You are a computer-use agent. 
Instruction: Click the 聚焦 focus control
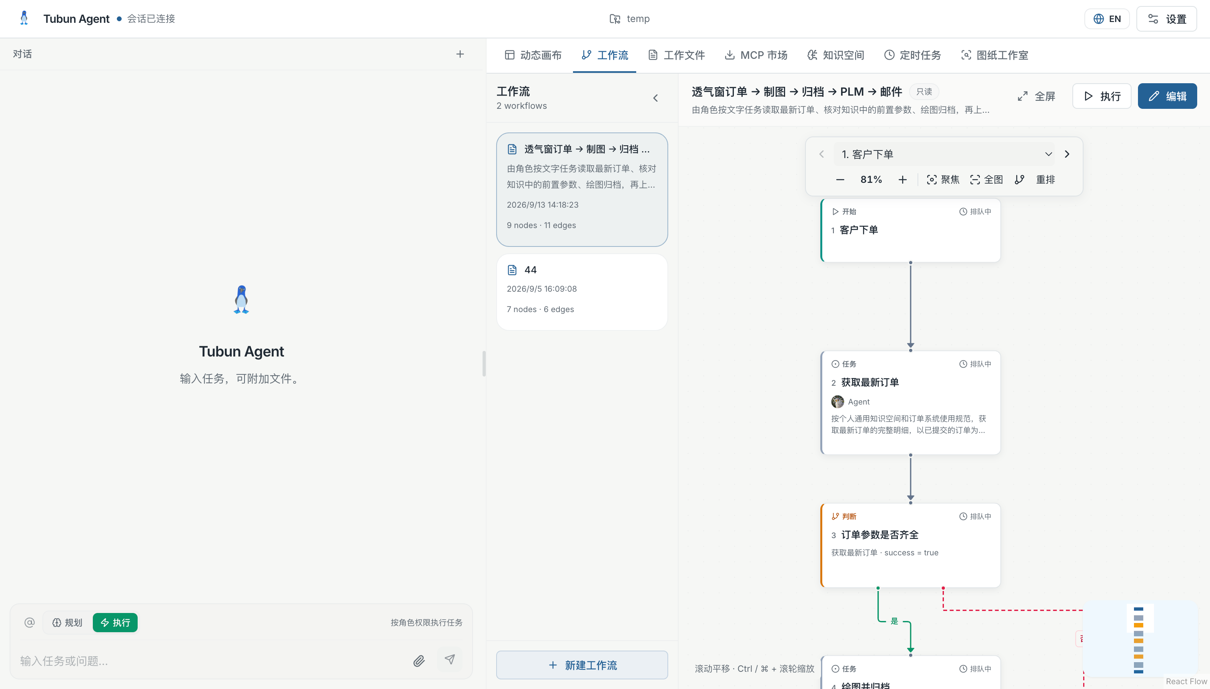(x=943, y=180)
